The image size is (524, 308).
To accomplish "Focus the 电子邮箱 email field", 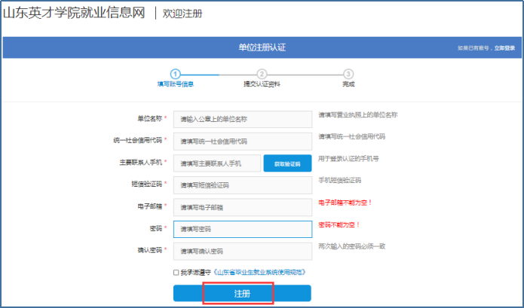I will [x=242, y=206].
